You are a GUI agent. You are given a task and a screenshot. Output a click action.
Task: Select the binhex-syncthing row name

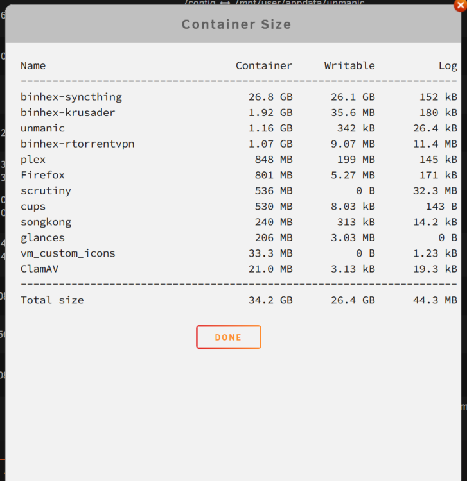coord(71,97)
